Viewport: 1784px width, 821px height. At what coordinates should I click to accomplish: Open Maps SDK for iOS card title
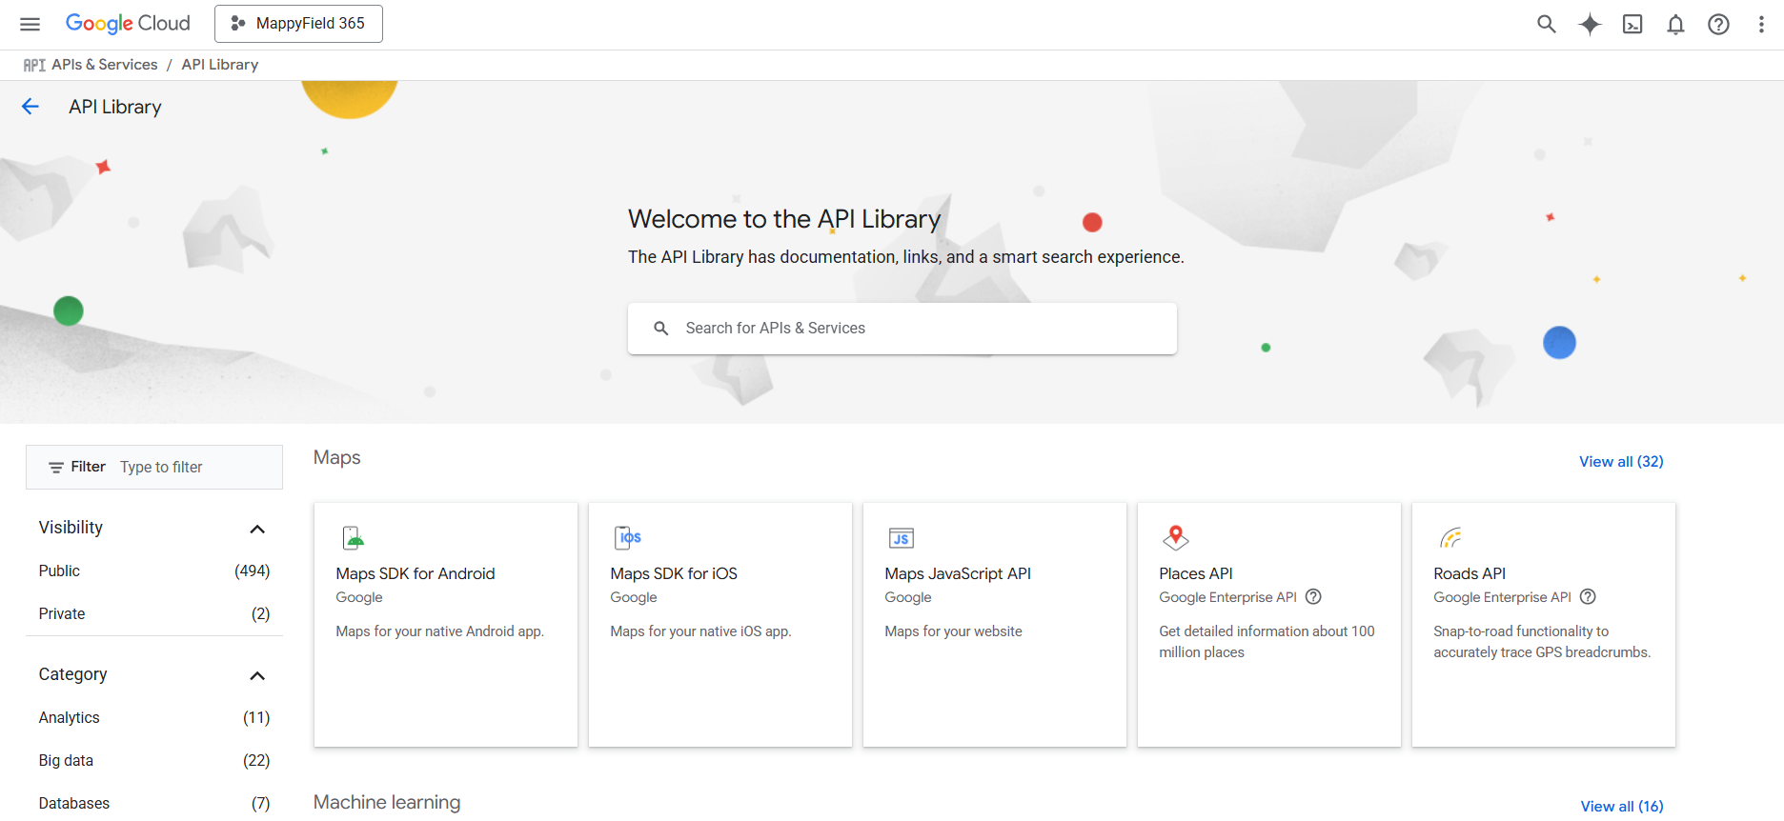tap(674, 573)
